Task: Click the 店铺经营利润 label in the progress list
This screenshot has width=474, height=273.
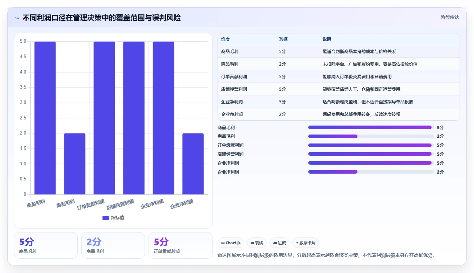Action: 231,154
